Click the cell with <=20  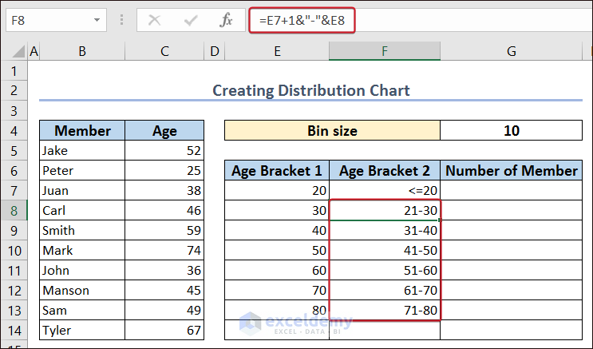[x=384, y=191]
